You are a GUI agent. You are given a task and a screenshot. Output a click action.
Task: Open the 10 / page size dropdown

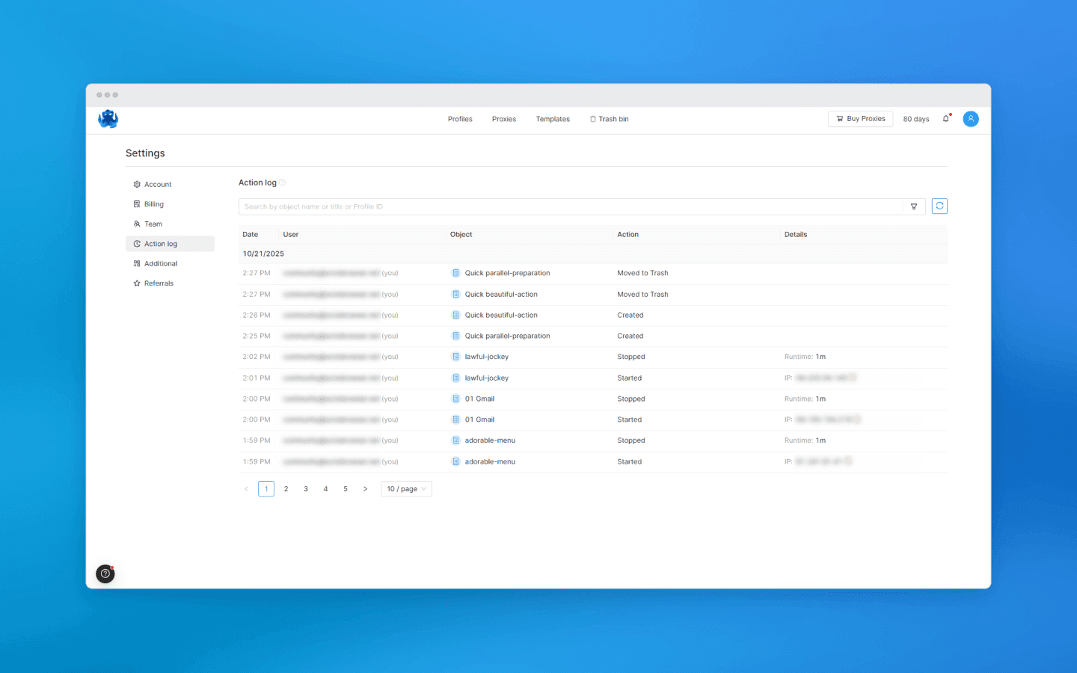click(x=406, y=489)
